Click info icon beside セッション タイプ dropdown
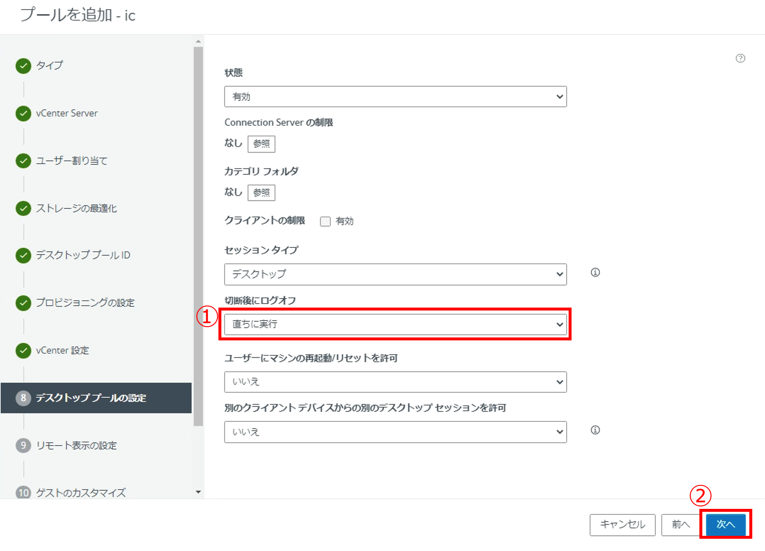Image resolution: width=765 pixels, height=551 pixels. (595, 272)
